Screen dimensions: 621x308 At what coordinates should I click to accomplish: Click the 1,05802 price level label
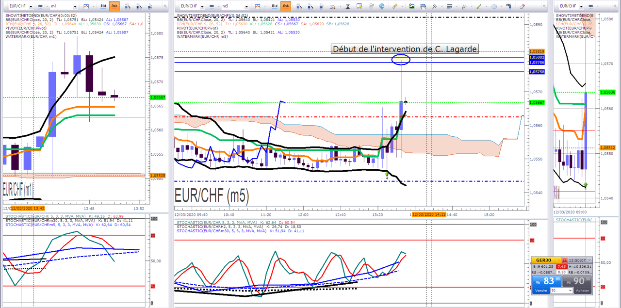click(537, 57)
